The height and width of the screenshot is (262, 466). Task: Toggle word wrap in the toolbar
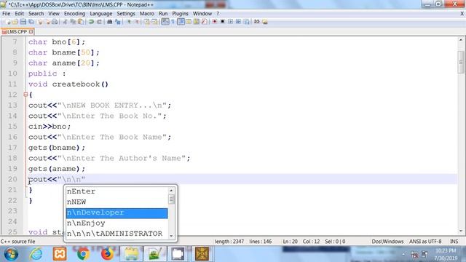165,22
